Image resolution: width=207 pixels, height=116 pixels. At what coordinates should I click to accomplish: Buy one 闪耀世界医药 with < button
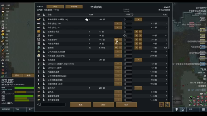pyautogui.click(x=120, y=44)
